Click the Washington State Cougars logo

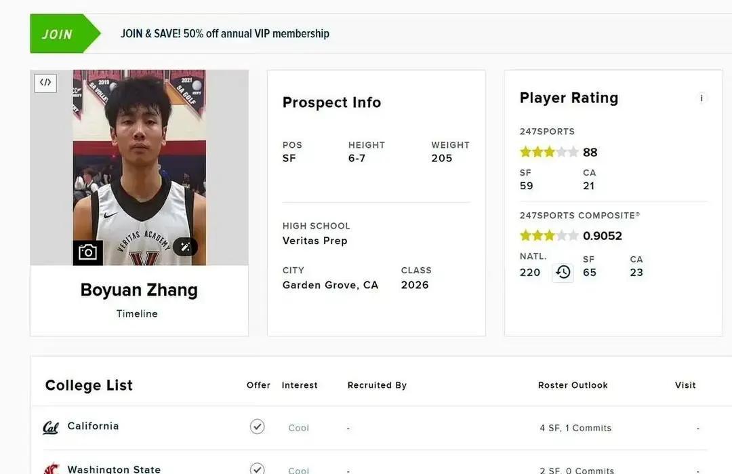coord(51,469)
